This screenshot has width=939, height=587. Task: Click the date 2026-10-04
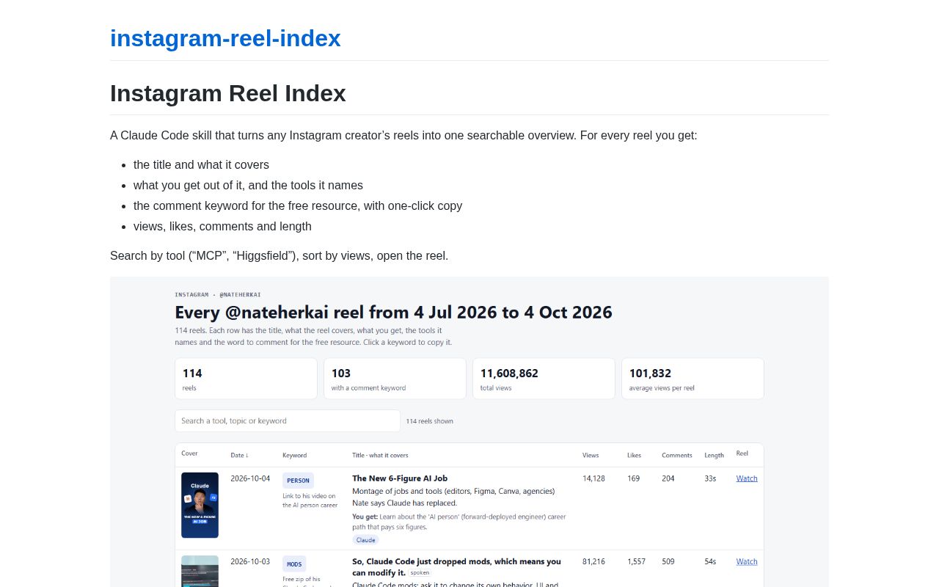pos(250,478)
